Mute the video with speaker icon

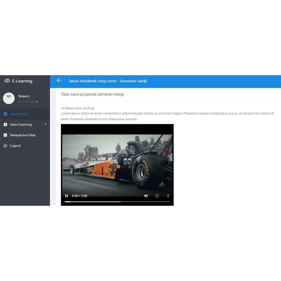(146, 196)
